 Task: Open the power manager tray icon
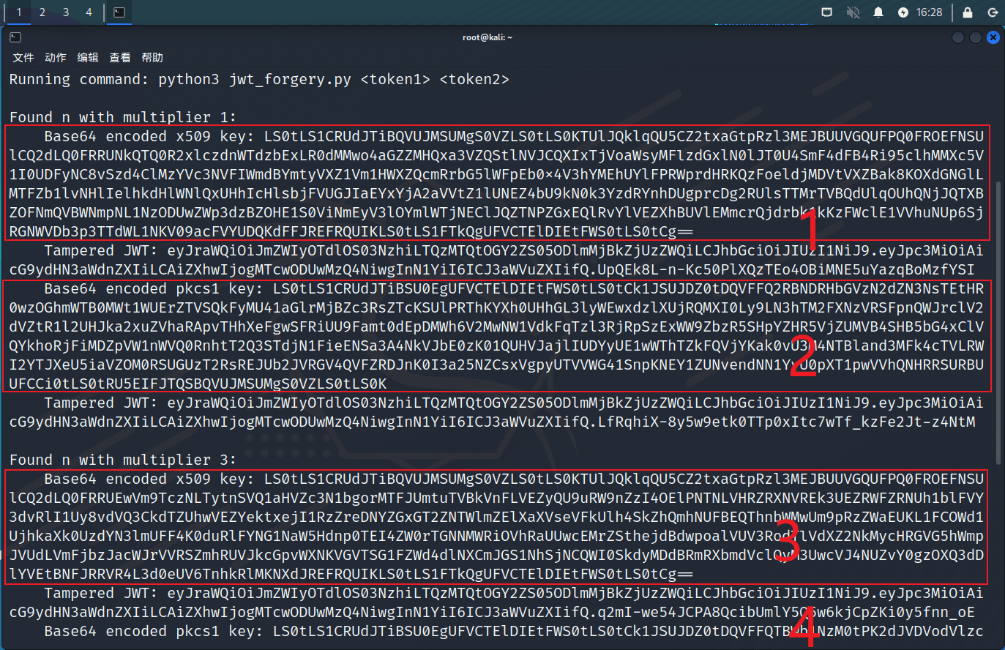pos(903,12)
